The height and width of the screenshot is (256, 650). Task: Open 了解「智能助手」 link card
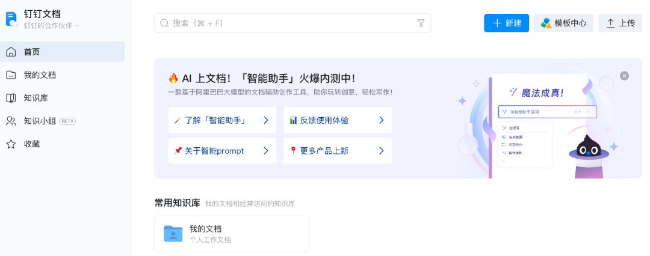[x=222, y=120]
